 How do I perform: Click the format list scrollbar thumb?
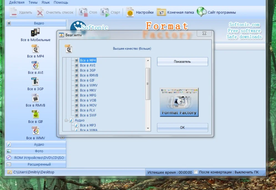[148, 84]
